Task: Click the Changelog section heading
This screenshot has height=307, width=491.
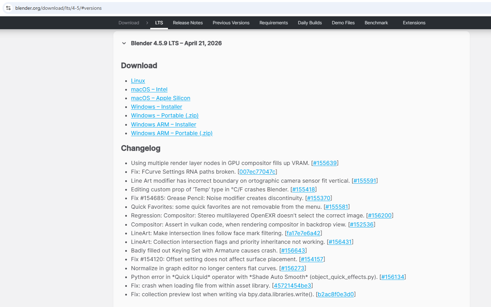Action: tap(141, 148)
